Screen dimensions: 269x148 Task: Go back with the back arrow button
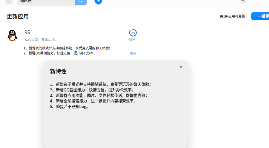click(8, 2)
